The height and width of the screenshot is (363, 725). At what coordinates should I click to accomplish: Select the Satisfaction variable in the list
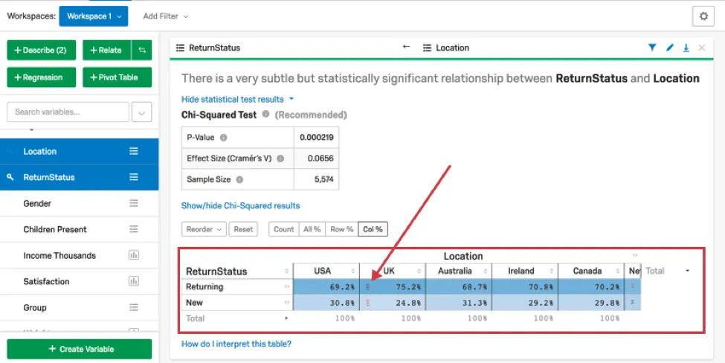(46, 281)
